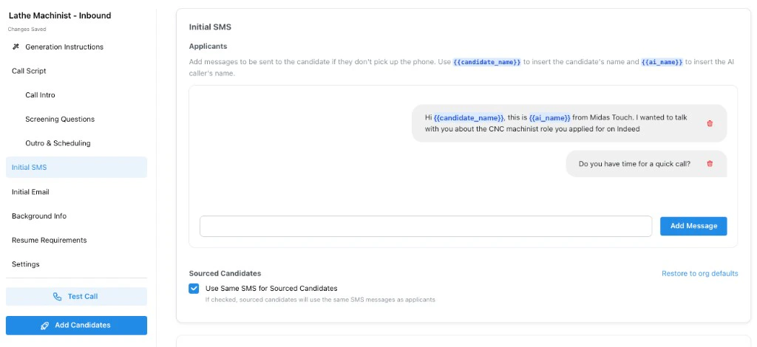Viewport: 757px width, 347px height.
Task: Select Initial SMS sidebar item
Action: pos(76,168)
